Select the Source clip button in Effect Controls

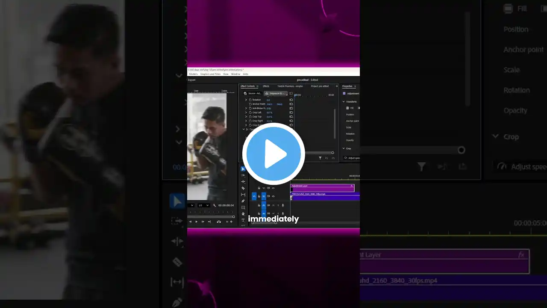(253, 93)
